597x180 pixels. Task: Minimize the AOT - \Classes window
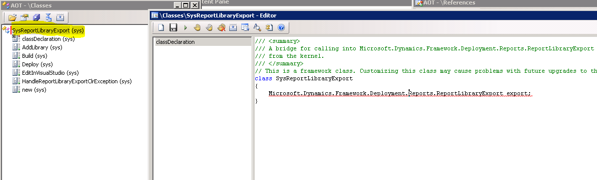[x=177, y=5]
